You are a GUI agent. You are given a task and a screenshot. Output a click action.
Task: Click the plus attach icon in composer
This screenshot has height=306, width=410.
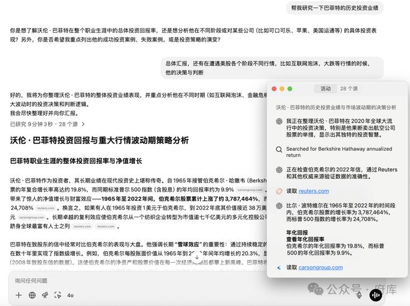[x=19, y=295]
